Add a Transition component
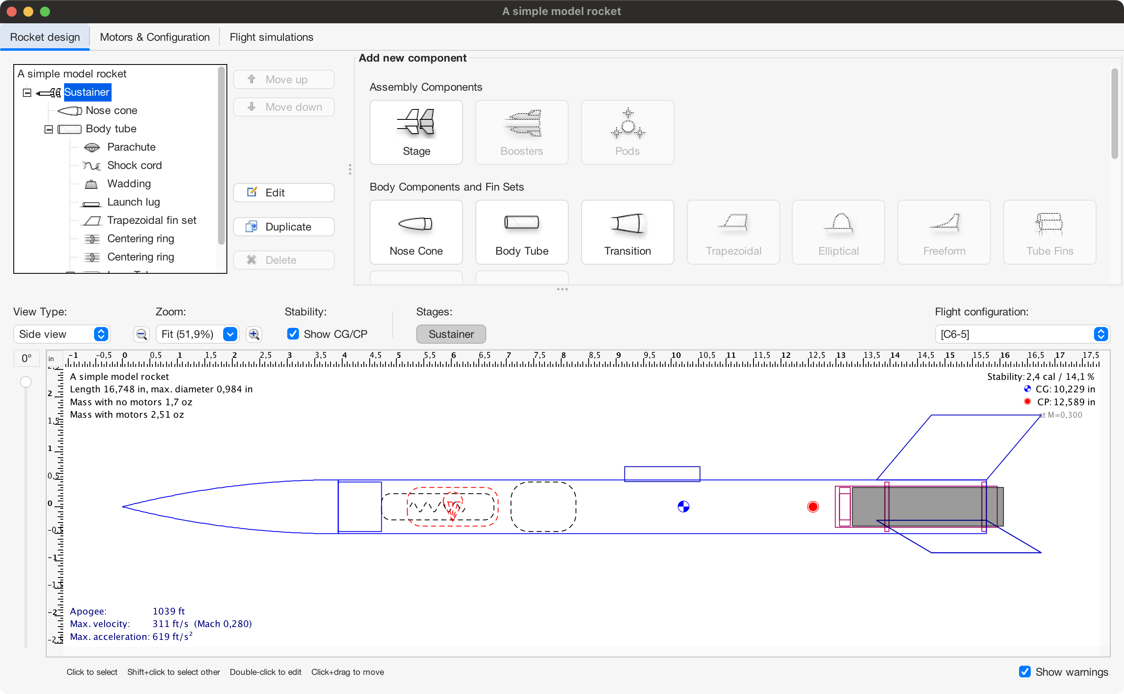 [627, 232]
